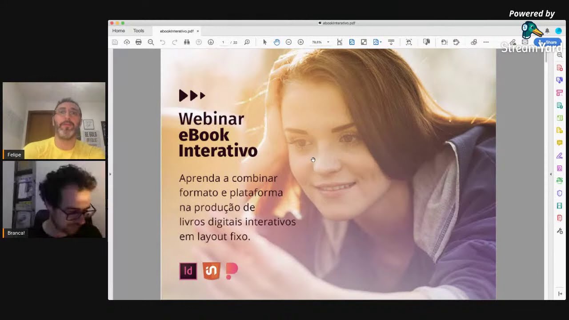Open Create PDF tool in right pane

pyautogui.click(x=560, y=68)
